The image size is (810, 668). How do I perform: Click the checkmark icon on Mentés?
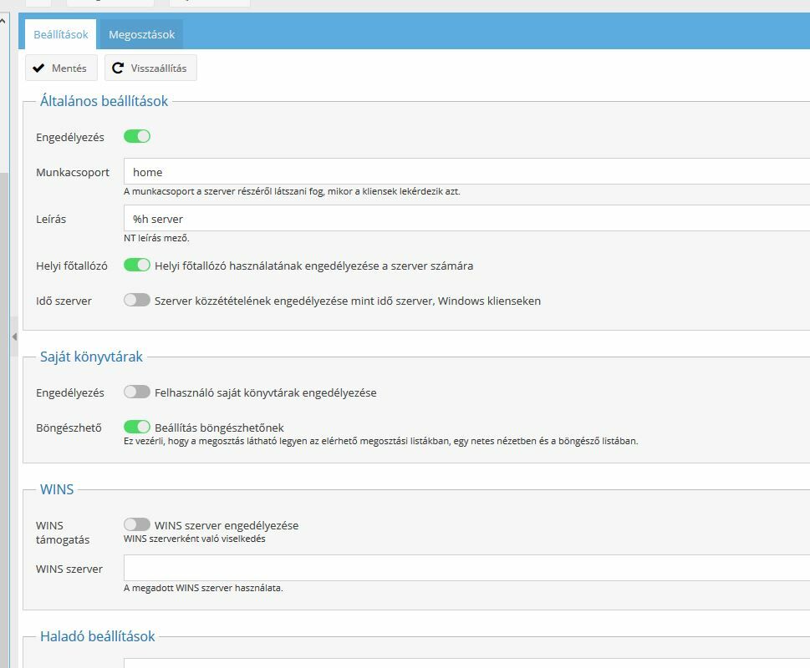coord(38,68)
